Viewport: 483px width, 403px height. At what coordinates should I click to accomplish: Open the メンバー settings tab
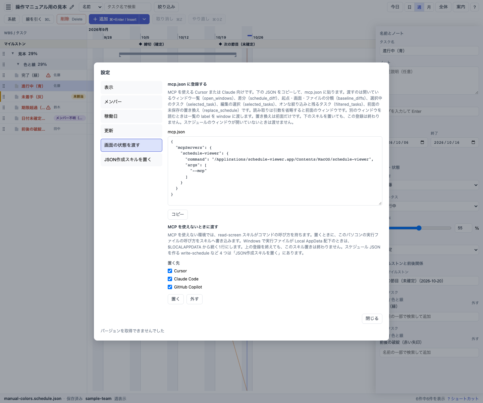coord(131,102)
